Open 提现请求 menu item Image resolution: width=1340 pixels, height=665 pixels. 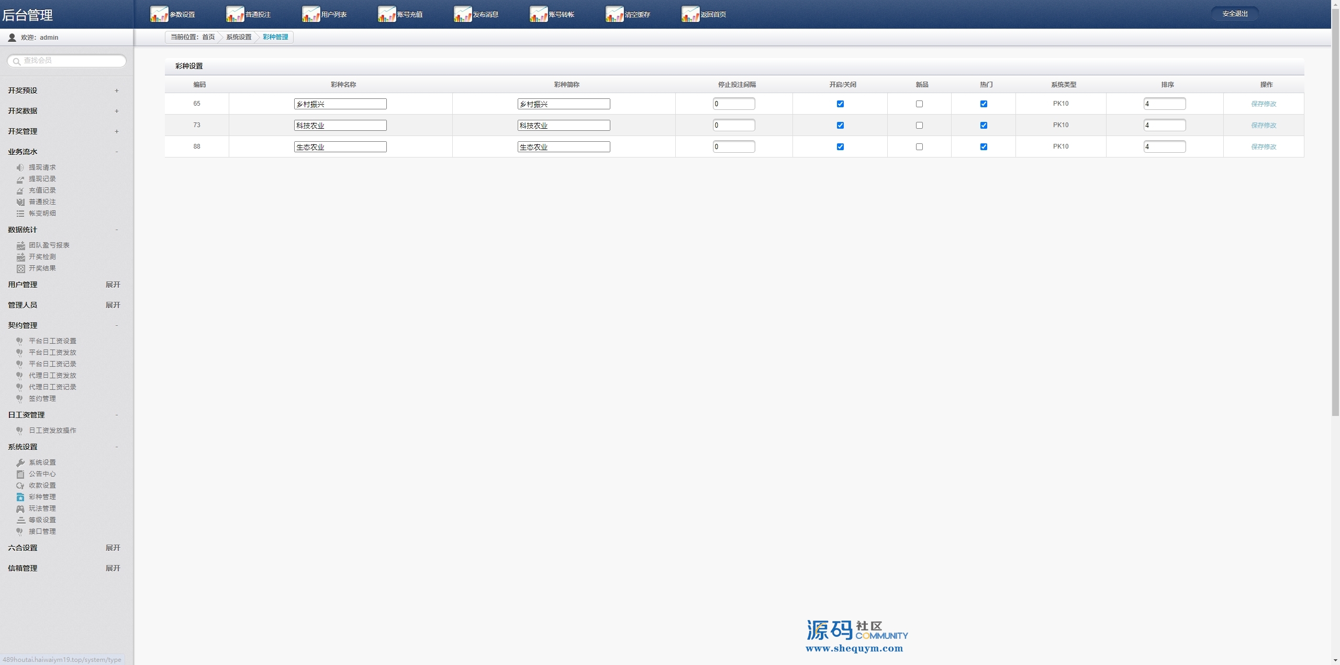[x=42, y=167]
